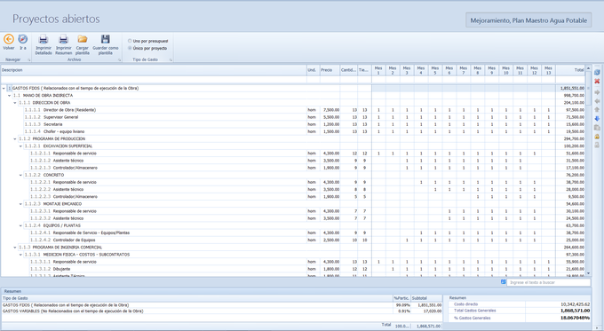Collapse 1.1.2.3 MONTAJE EMCANICO node

[20, 204]
